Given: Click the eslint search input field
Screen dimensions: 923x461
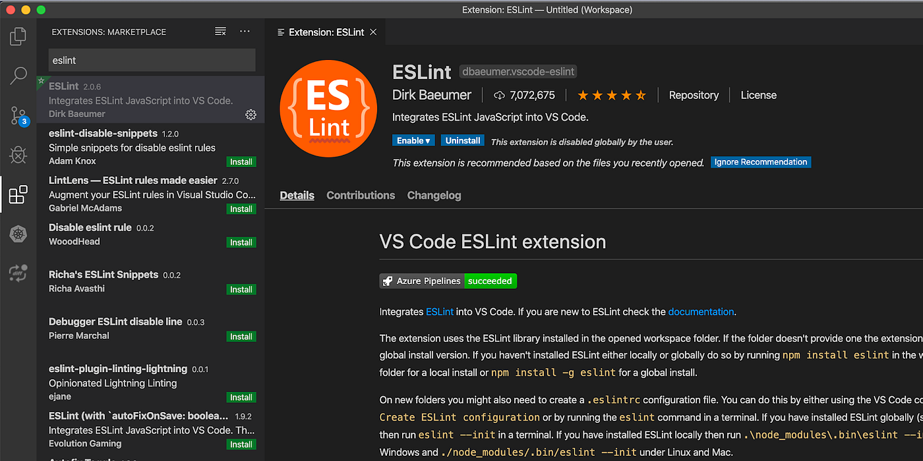Looking at the screenshot, I should pyautogui.click(x=152, y=60).
